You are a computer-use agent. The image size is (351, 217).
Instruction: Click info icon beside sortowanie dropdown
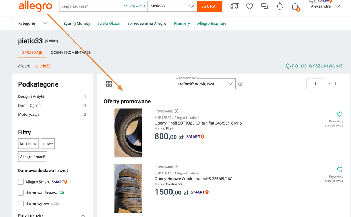[240, 84]
